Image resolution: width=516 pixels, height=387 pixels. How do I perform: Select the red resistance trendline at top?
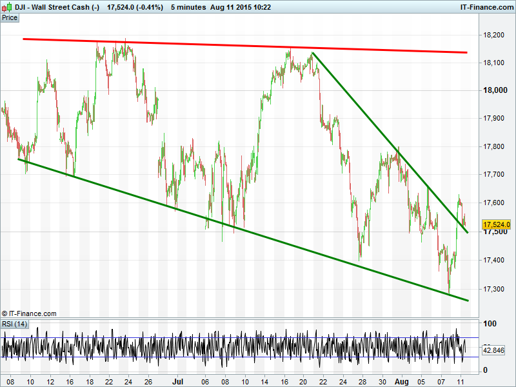[245, 45]
